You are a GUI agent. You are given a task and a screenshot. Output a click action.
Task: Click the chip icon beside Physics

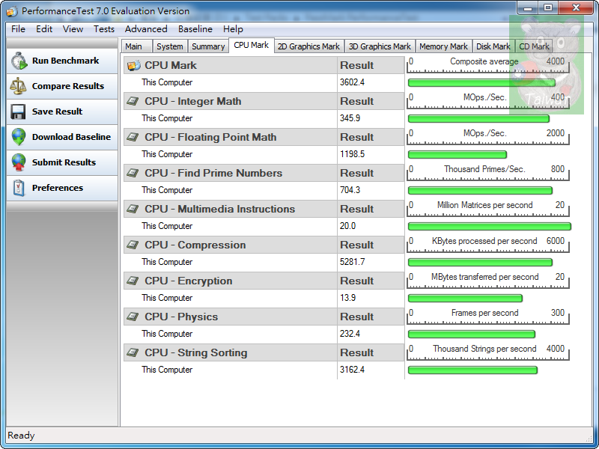[133, 317]
